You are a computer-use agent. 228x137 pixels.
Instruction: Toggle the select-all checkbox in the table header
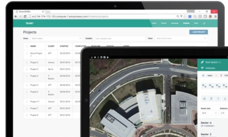[27, 46]
